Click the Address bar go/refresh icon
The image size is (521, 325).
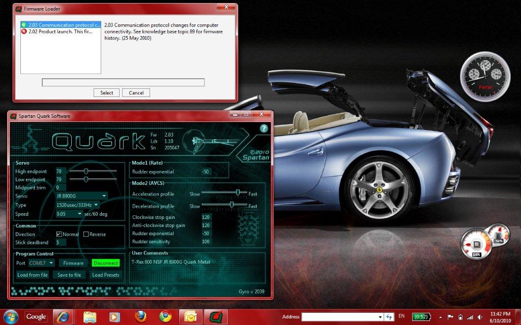click(x=389, y=317)
